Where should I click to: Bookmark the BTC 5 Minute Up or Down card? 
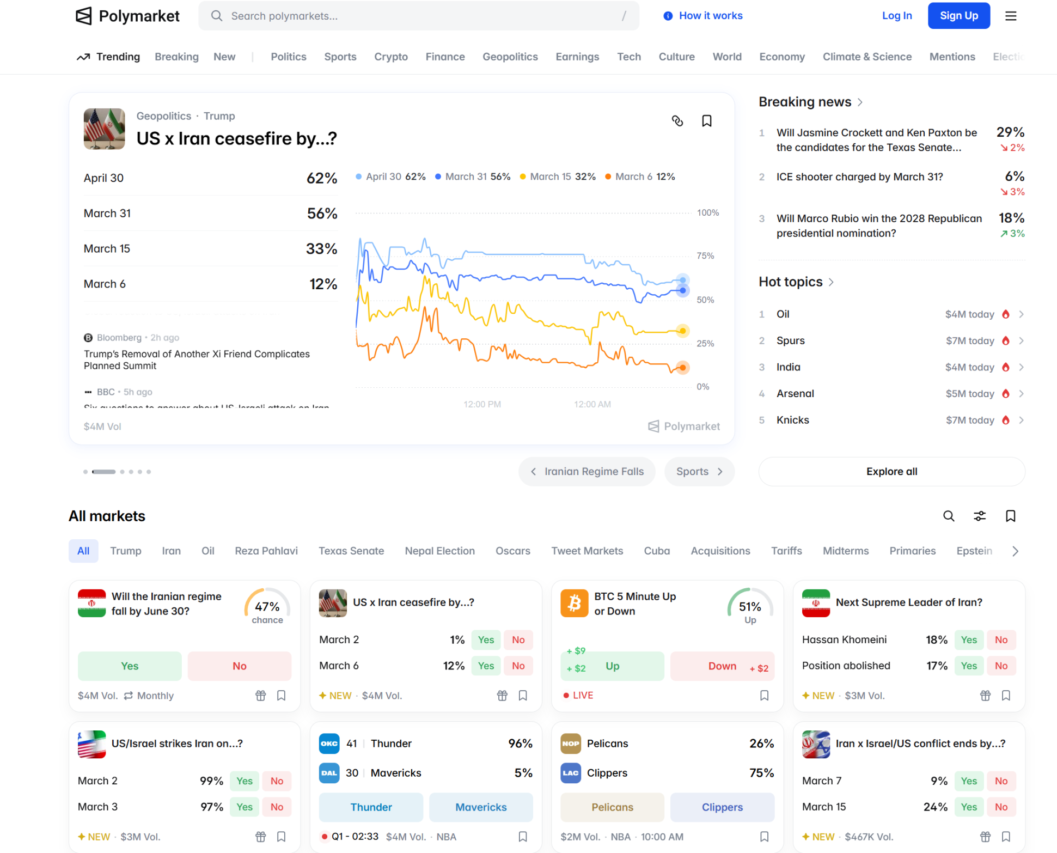(x=764, y=696)
